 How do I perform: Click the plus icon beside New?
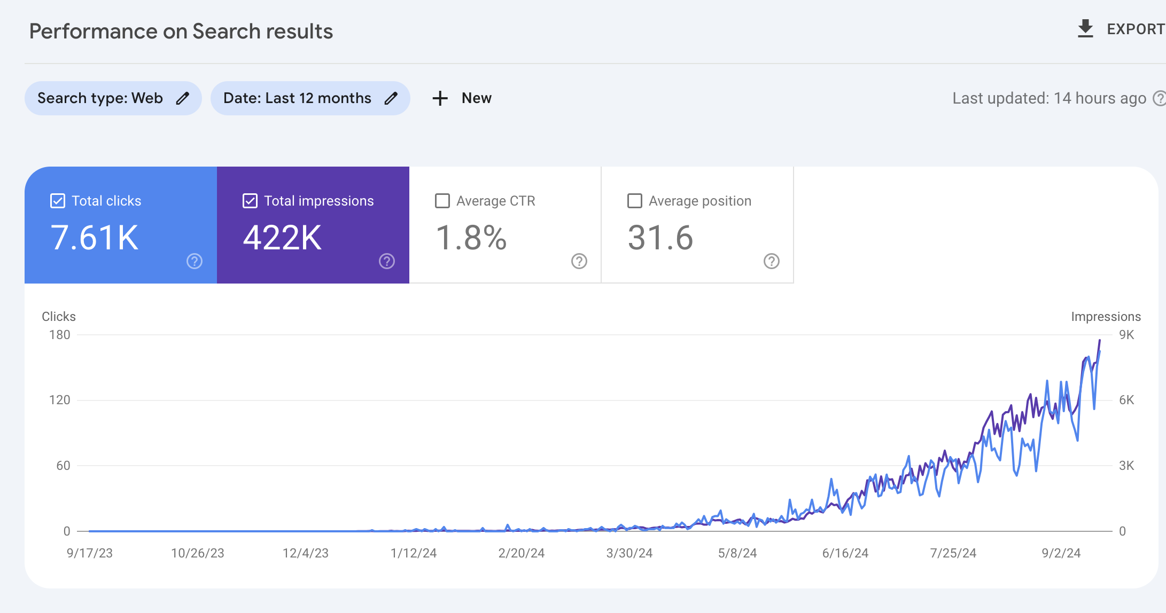[x=440, y=98]
